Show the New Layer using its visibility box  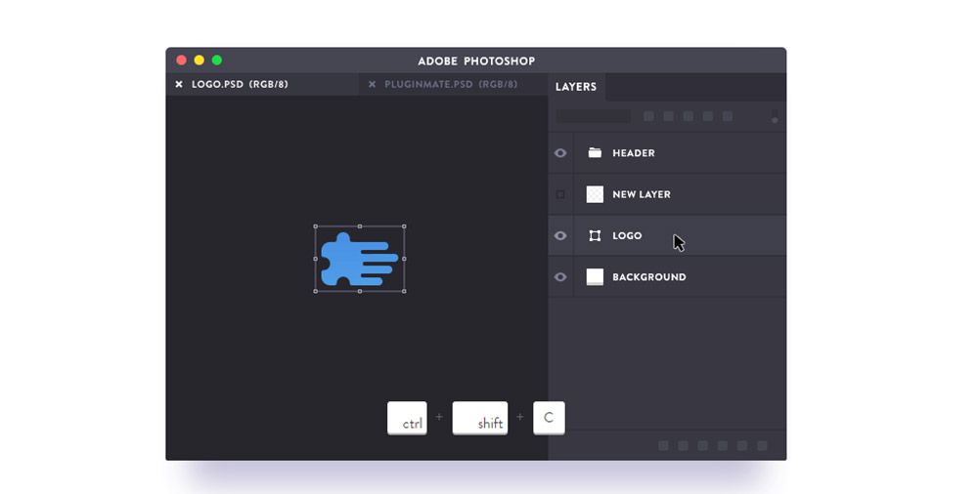click(x=560, y=194)
